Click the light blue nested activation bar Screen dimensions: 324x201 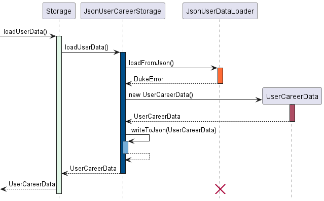125,147
